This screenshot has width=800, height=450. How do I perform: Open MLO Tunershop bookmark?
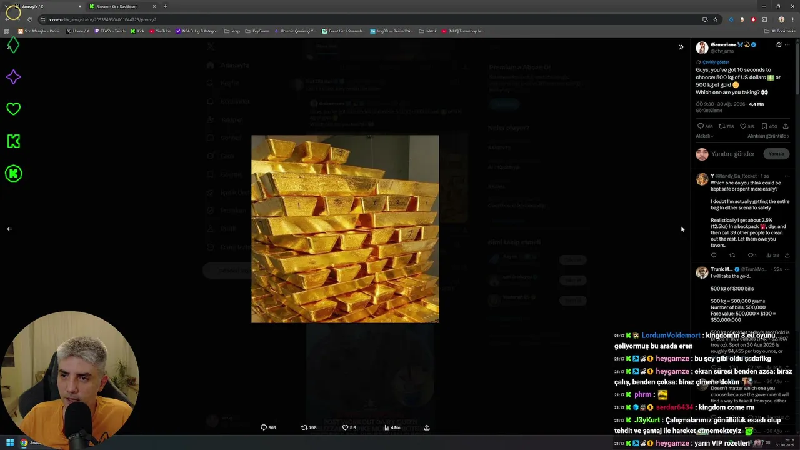(462, 31)
